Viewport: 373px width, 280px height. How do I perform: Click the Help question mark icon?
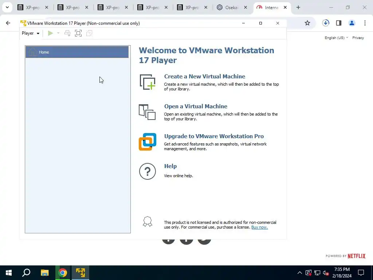tap(148, 171)
